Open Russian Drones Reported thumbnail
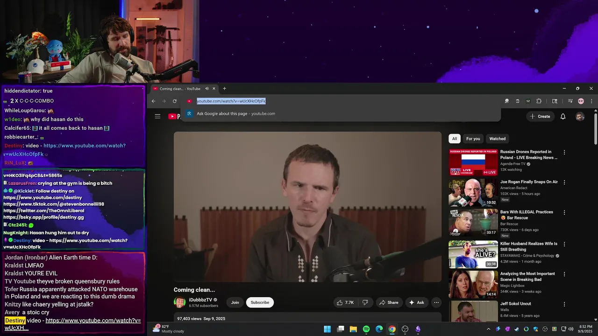598x336 pixels. tap(473, 162)
